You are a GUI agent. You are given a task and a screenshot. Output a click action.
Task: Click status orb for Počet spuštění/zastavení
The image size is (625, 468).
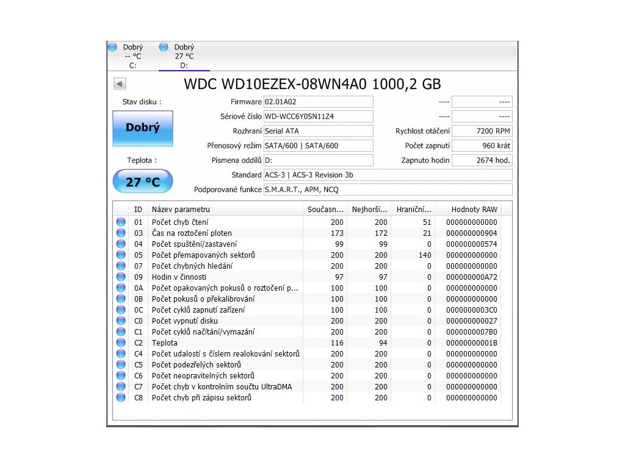point(121,244)
